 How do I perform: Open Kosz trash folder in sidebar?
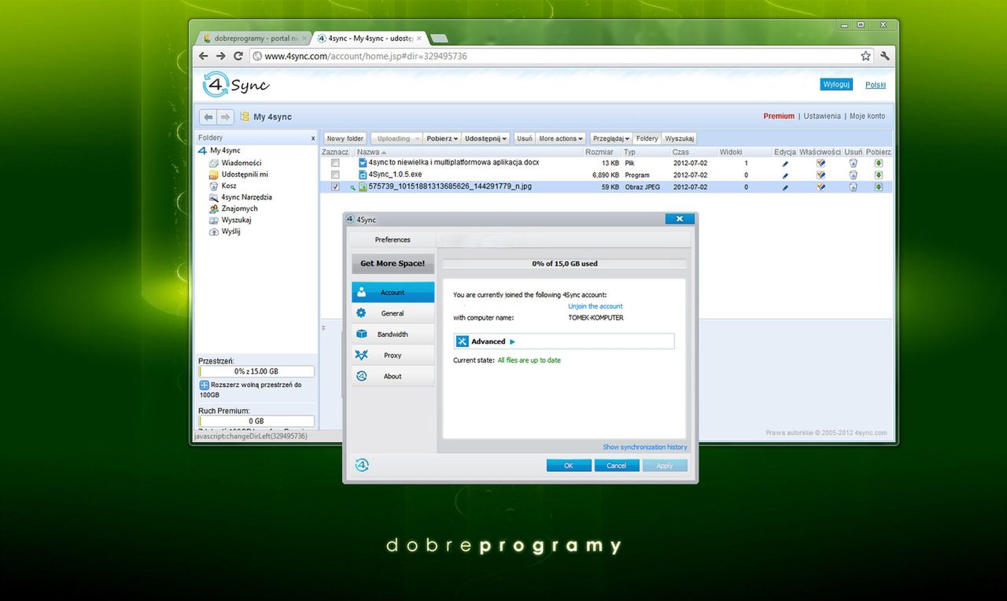229,186
